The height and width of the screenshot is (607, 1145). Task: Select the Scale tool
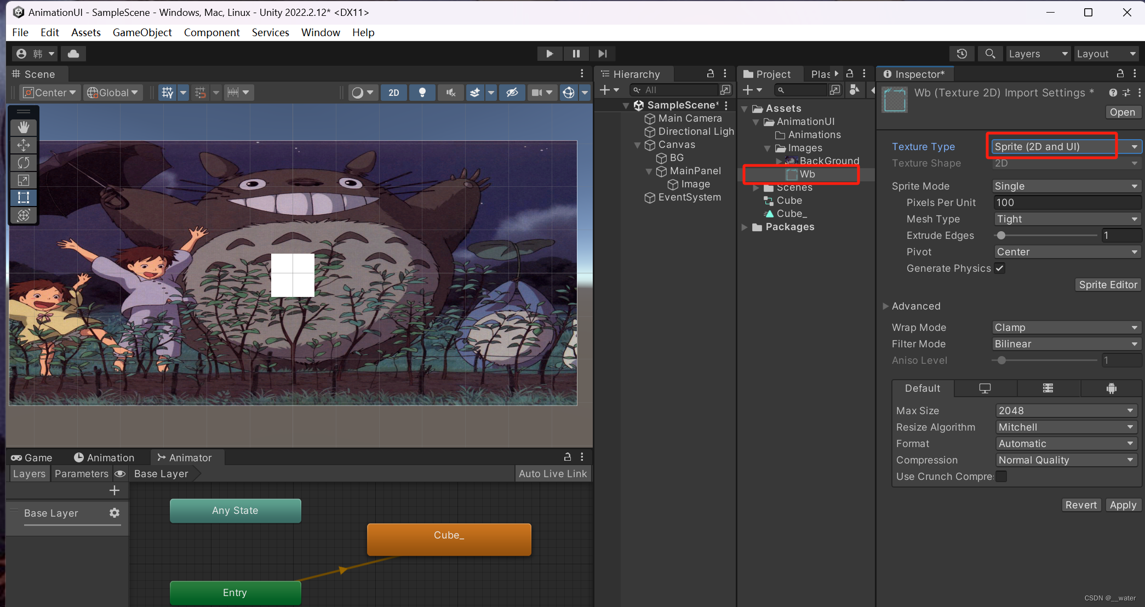[24, 180]
